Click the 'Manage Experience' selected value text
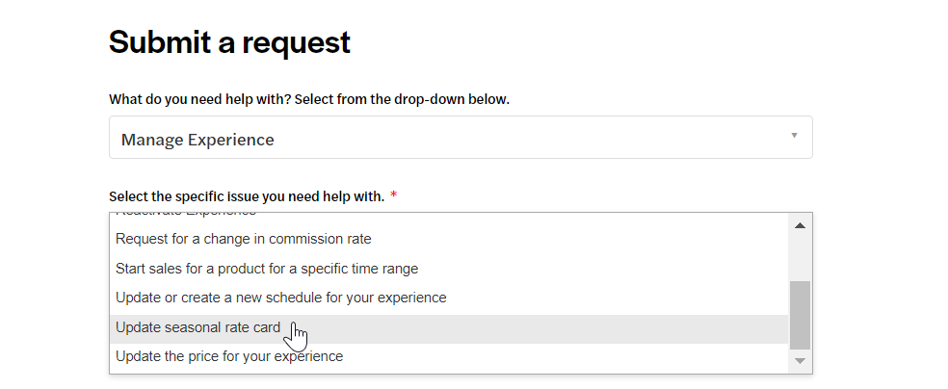This screenshot has width=948, height=389. click(x=197, y=140)
